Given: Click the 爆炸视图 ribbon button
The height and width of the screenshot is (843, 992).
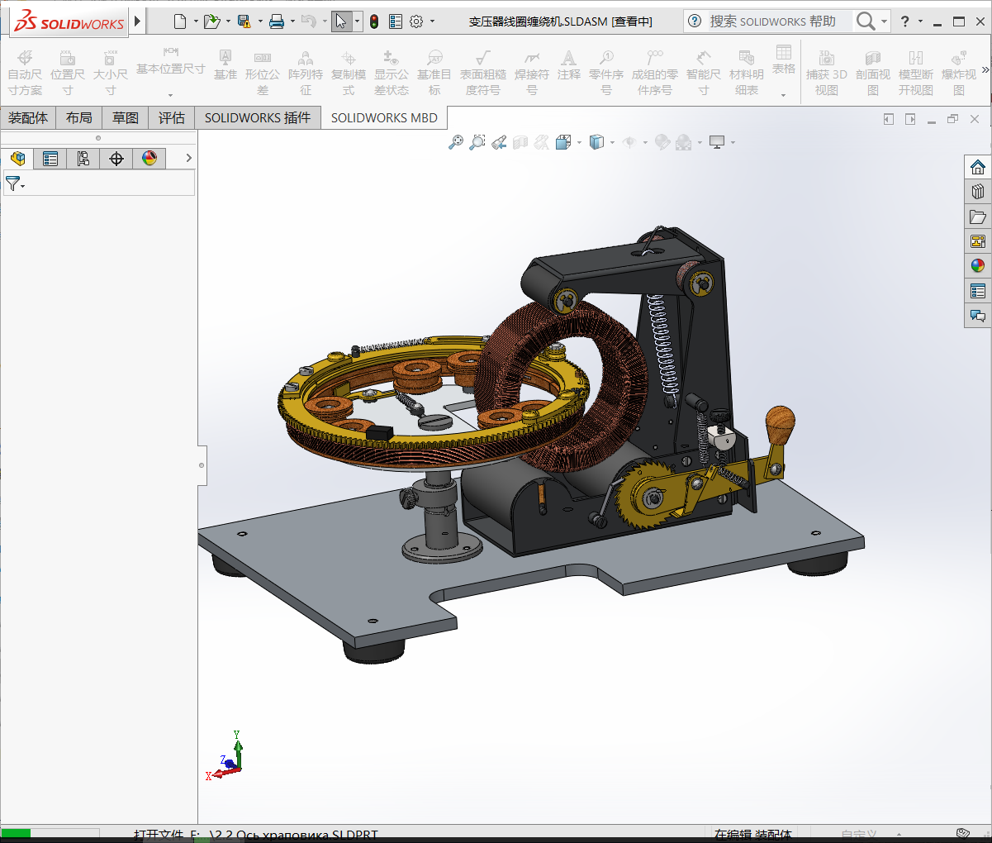Looking at the screenshot, I should 959,73.
